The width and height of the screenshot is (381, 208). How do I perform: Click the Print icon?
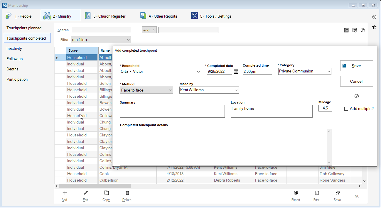[x=316, y=193]
